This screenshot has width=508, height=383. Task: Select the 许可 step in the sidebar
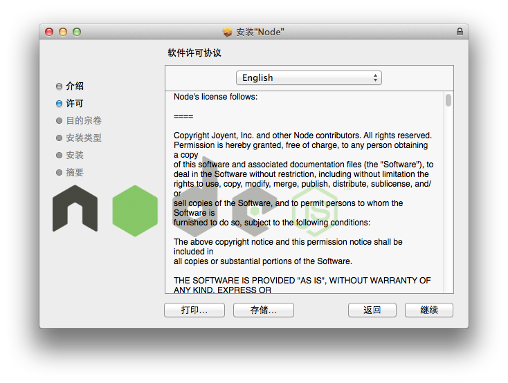tap(75, 104)
